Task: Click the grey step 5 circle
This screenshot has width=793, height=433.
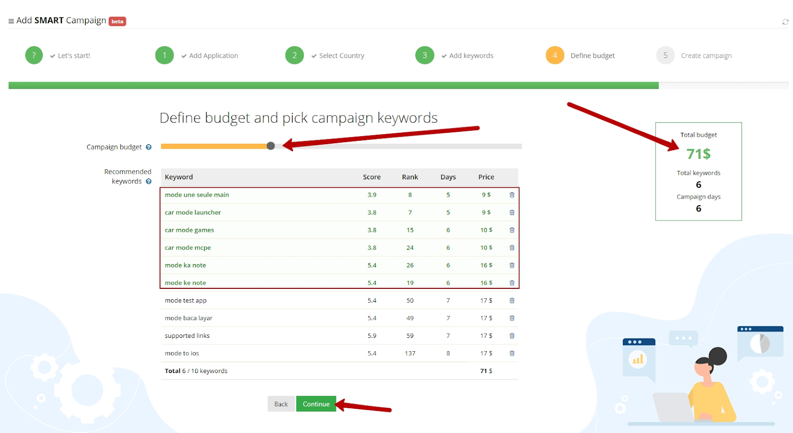Action: tap(666, 55)
